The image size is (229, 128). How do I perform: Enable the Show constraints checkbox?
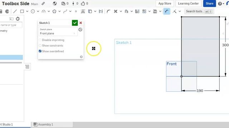click(40, 46)
